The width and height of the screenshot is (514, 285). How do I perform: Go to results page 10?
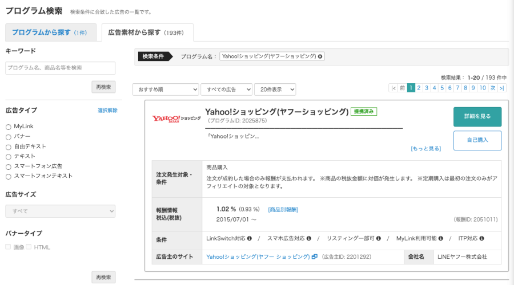pos(483,88)
